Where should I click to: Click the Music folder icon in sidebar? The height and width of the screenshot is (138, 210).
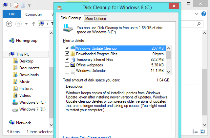(15, 81)
